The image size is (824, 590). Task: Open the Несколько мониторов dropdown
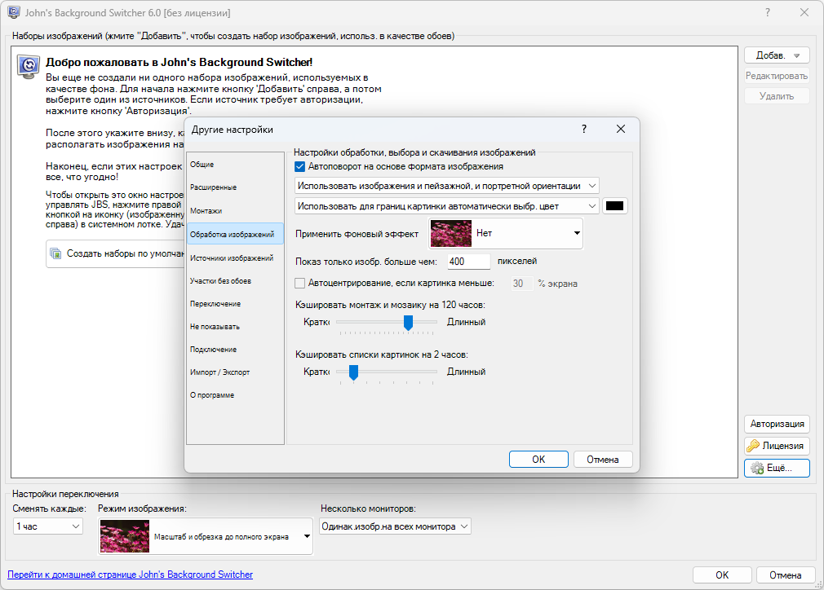point(395,526)
